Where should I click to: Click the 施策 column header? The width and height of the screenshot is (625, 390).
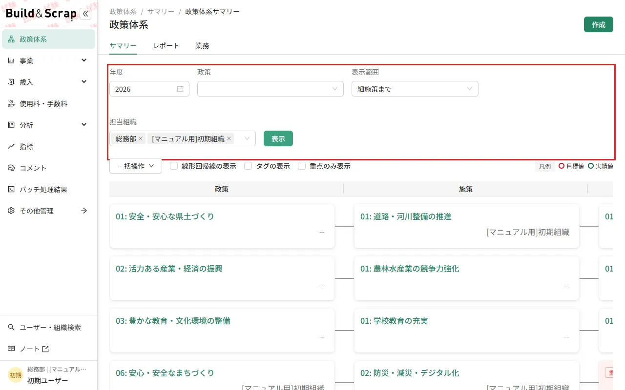coord(466,189)
